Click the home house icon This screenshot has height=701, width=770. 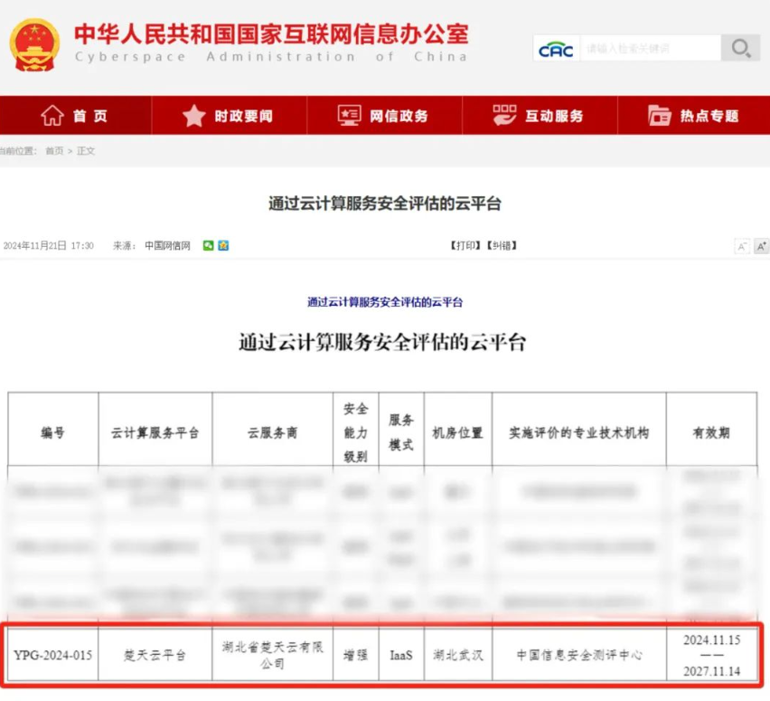tap(52, 116)
